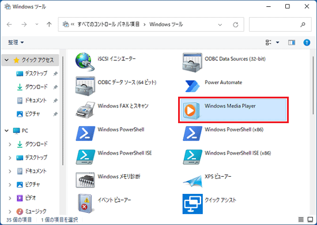Click inside the search box

coord(280,25)
